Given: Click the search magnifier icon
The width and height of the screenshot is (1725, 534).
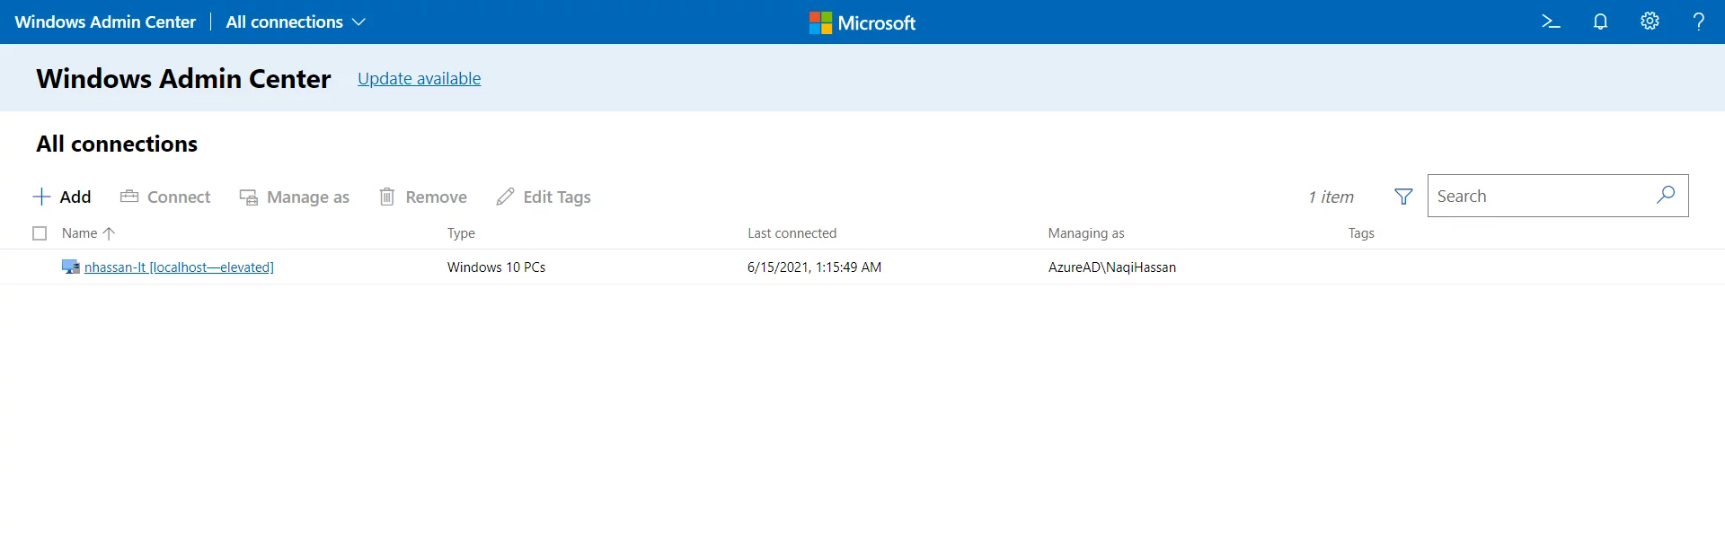Looking at the screenshot, I should tap(1666, 195).
